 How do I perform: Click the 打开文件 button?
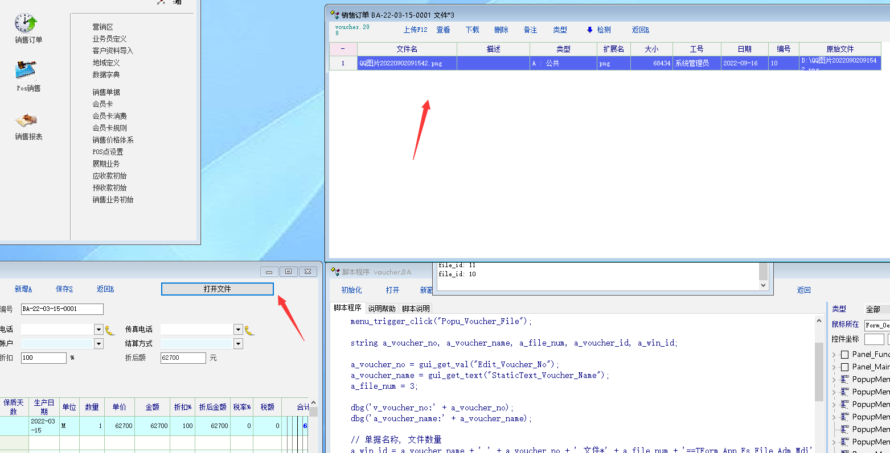point(217,289)
